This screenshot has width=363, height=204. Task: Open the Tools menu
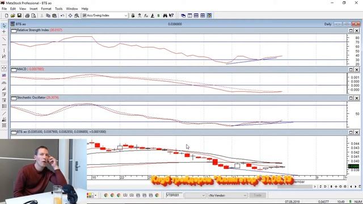58,8
